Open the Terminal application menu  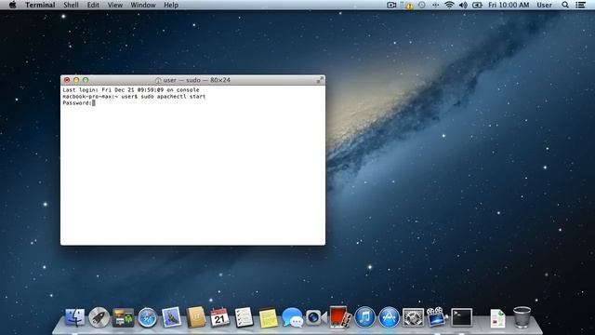click(x=40, y=5)
